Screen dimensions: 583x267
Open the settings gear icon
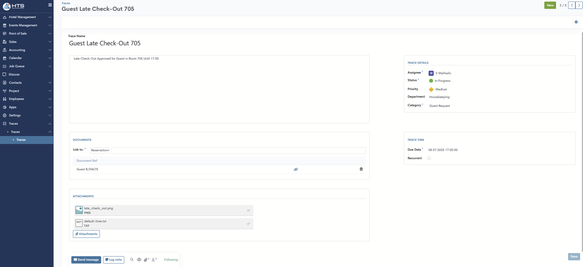(576, 22)
